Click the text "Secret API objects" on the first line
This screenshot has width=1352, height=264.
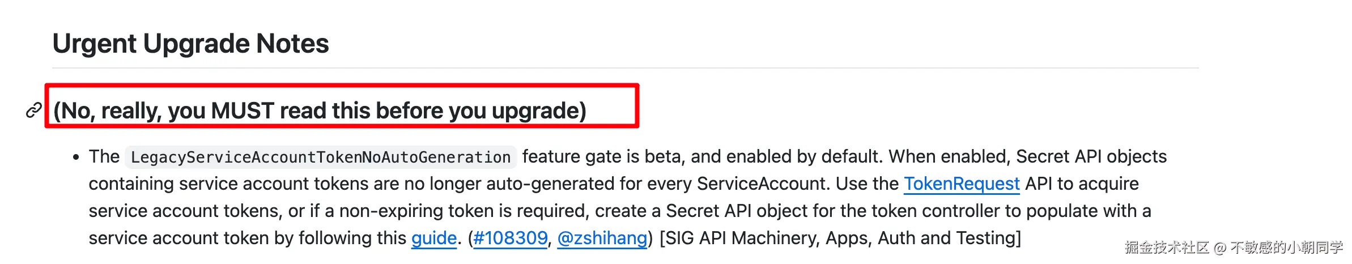(x=1091, y=157)
